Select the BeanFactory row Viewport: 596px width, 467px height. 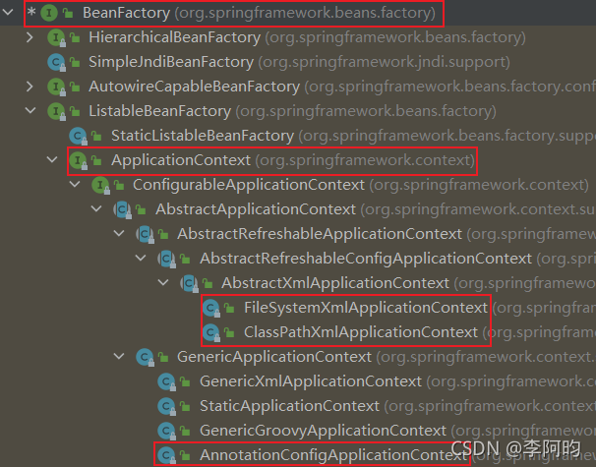click(x=298, y=13)
